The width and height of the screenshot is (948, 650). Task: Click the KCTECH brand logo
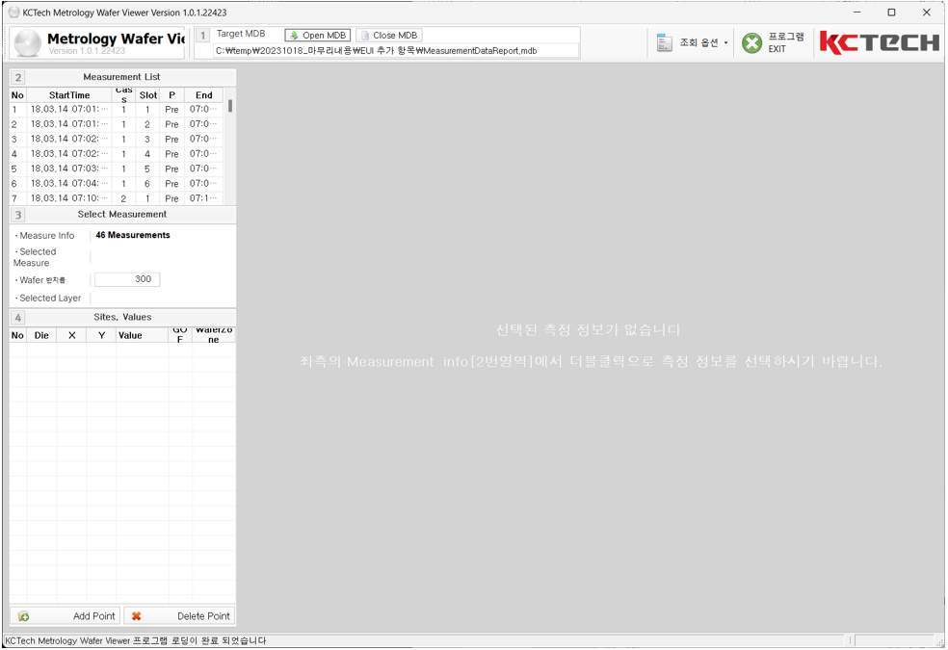point(879,42)
